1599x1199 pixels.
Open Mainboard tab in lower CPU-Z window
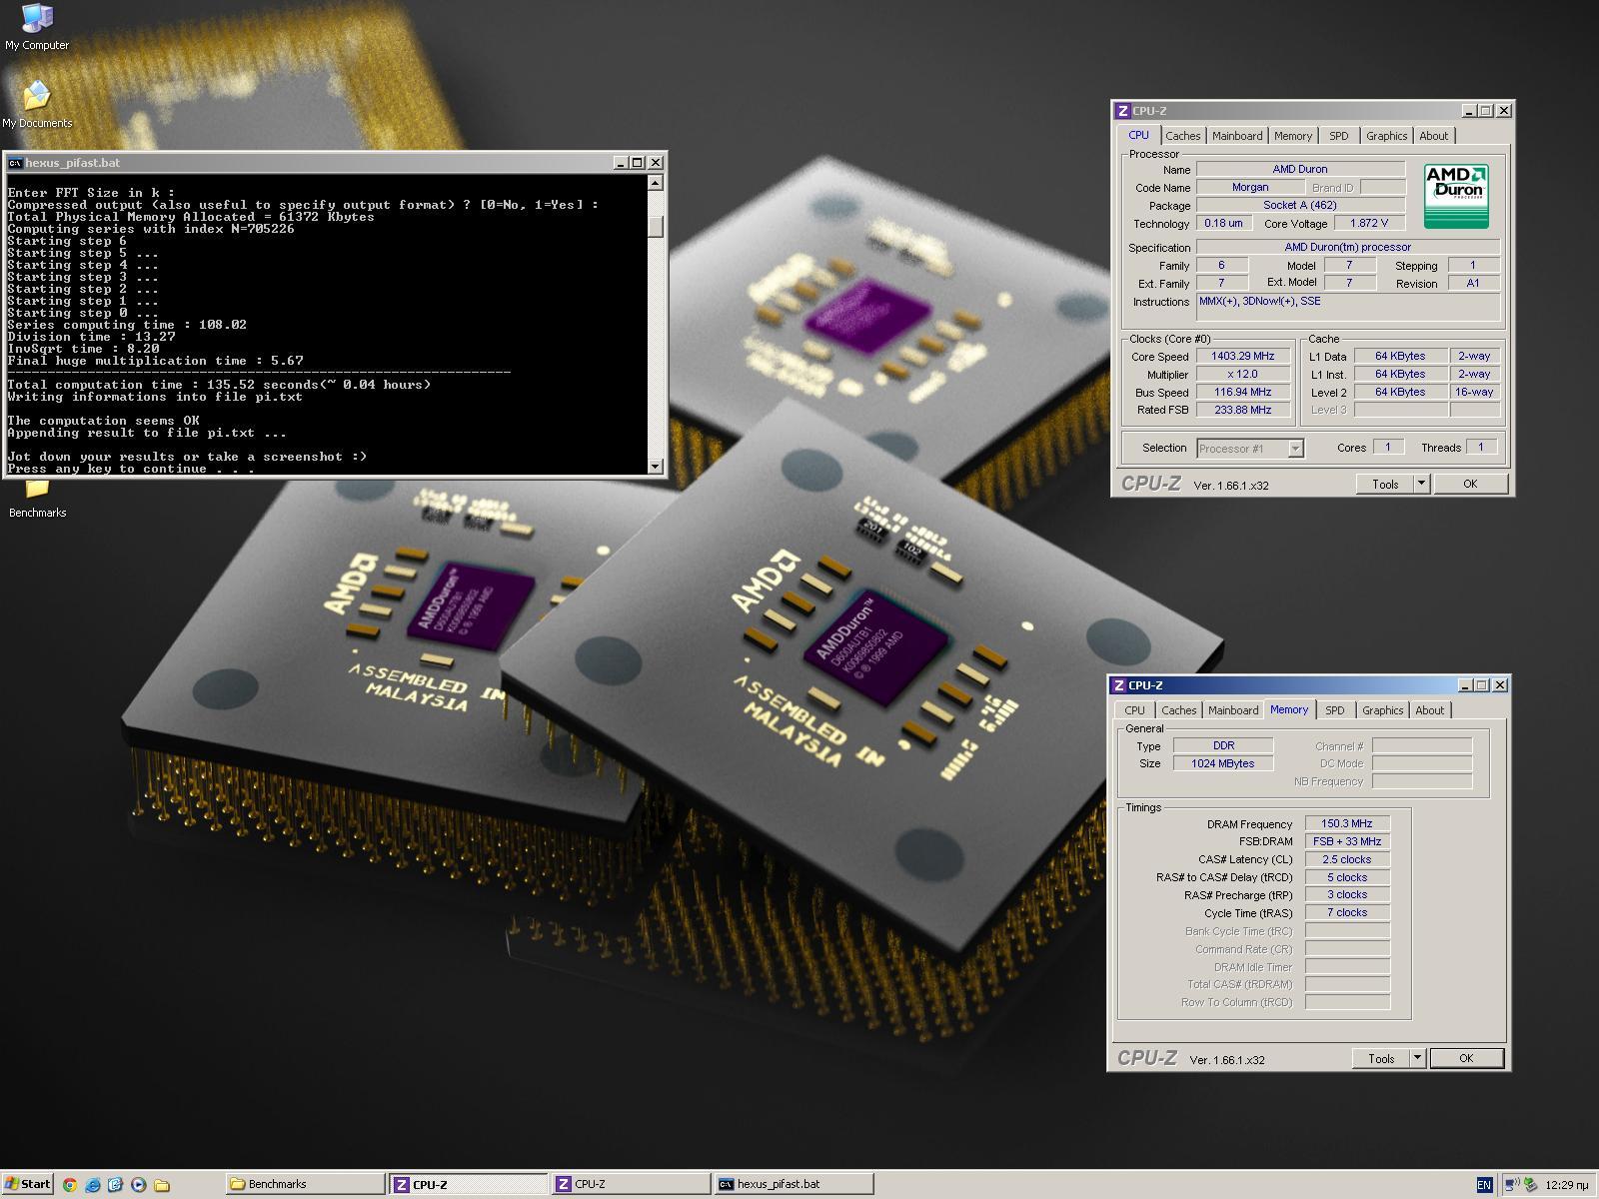click(x=1233, y=710)
